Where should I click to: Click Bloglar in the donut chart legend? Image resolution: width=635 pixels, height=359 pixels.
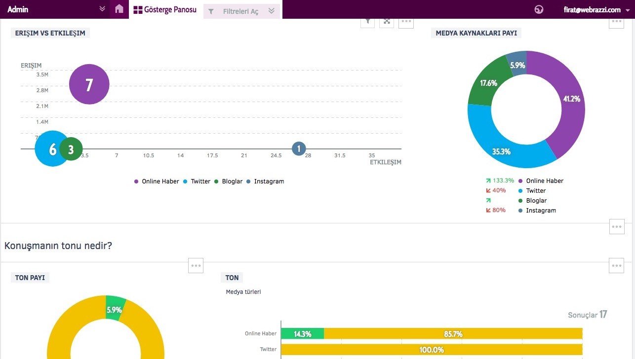pos(536,201)
